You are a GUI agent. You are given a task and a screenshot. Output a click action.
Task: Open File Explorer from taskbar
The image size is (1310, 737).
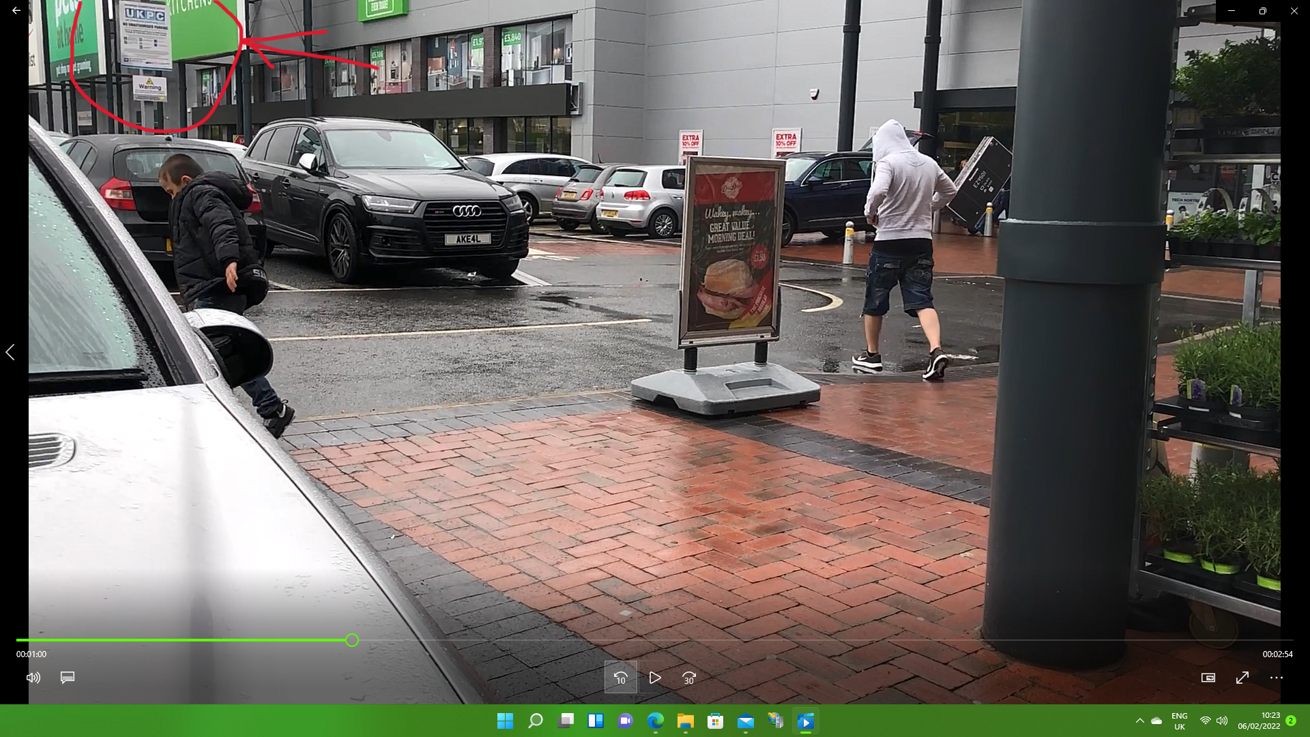coord(685,721)
